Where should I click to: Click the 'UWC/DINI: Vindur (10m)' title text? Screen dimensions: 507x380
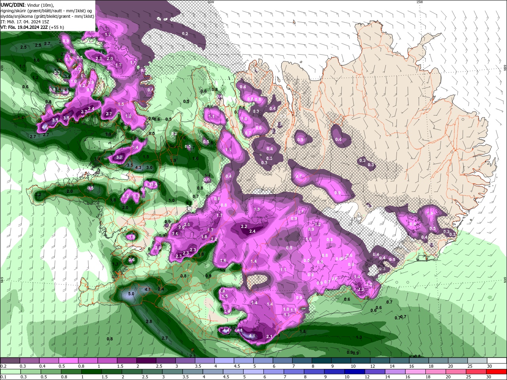point(28,4)
